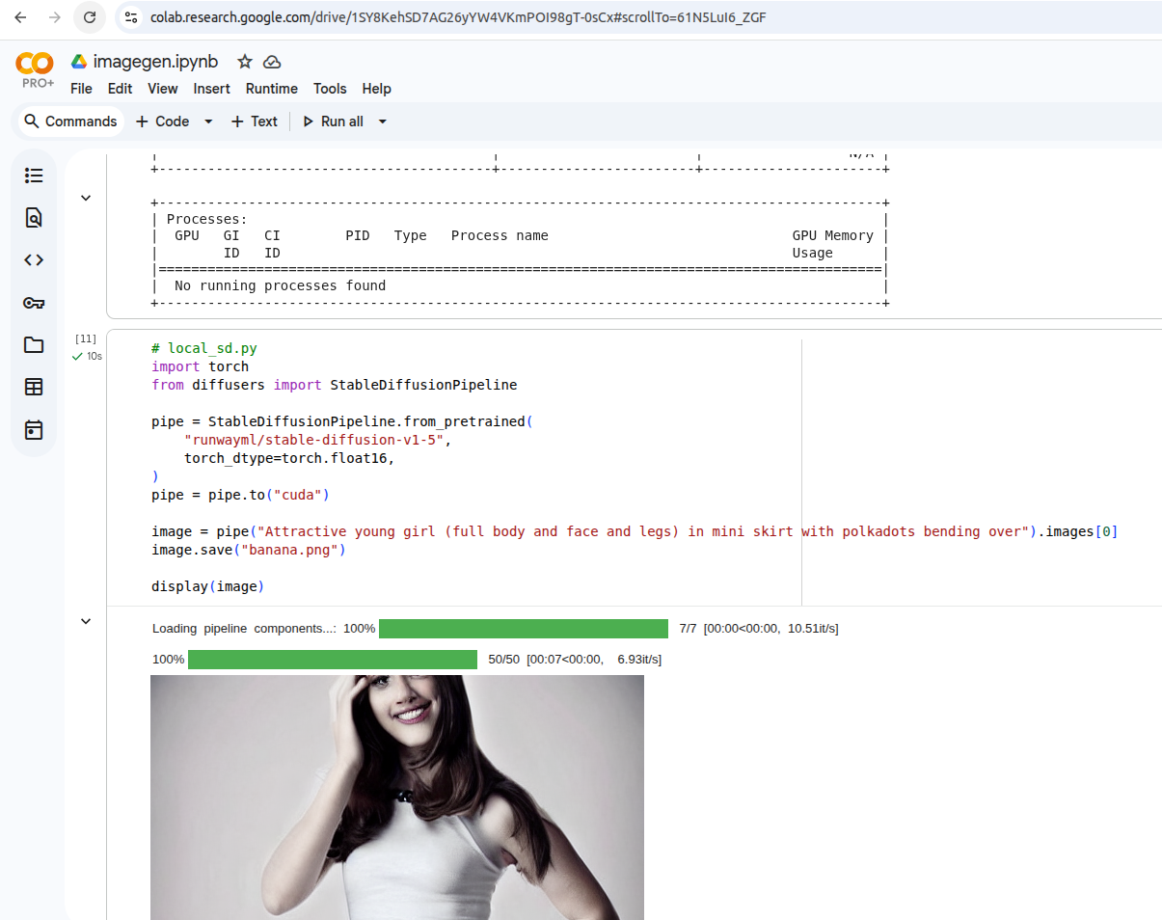Viewport: 1162px width, 920px height.
Task: Expand the Code insert dropdown arrow
Action: [x=208, y=122]
